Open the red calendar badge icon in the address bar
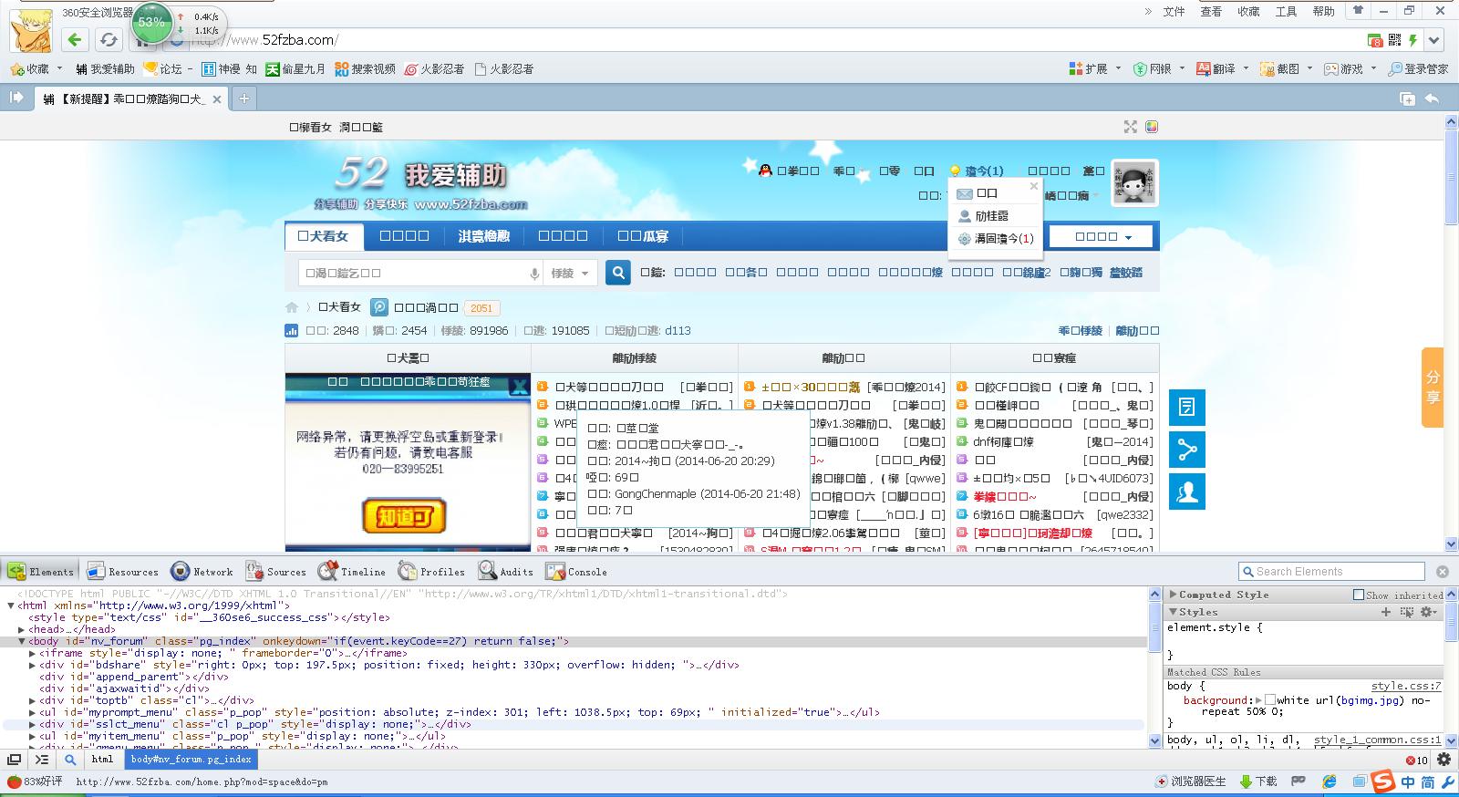 click(x=1375, y=40)
